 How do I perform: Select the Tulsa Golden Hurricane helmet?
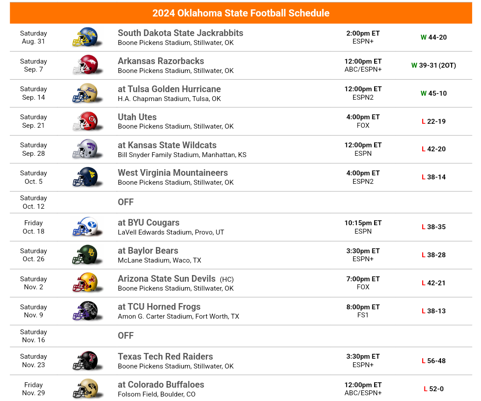(87, 93)
